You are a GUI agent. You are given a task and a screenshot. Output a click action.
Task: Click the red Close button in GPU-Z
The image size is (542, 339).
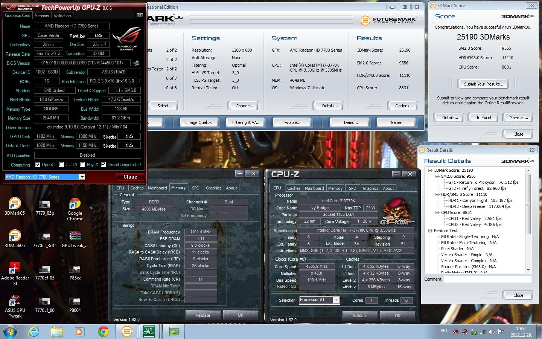130,177
